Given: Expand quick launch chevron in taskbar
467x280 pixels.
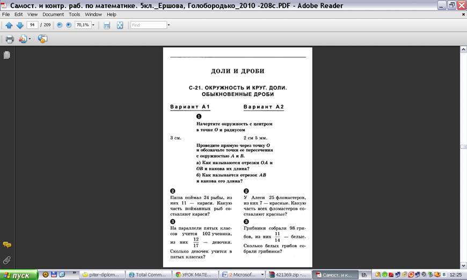Looking at the screenshot, I should click(x=74, y=272).
